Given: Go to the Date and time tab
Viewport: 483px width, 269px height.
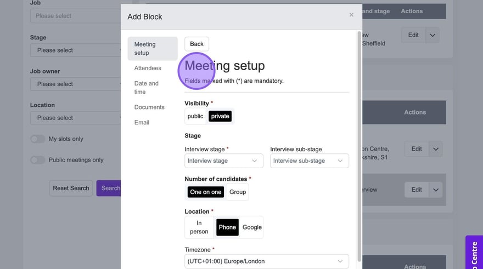Looking at the screenshot, I should click(147, 88).
